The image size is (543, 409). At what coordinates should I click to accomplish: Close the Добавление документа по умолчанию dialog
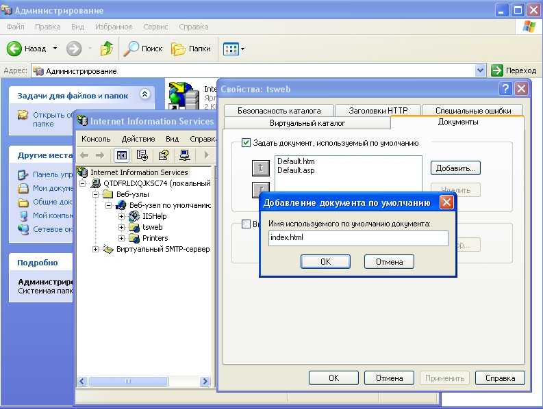pyautogui.click(x=446, y=202)
